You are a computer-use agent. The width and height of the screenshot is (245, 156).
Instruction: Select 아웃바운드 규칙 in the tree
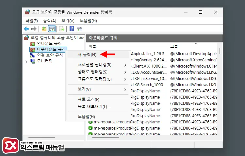pyautogui.click(x=51, y=50)
